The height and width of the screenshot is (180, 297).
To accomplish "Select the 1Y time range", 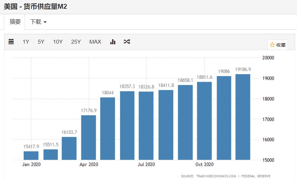I will (26, 42).
